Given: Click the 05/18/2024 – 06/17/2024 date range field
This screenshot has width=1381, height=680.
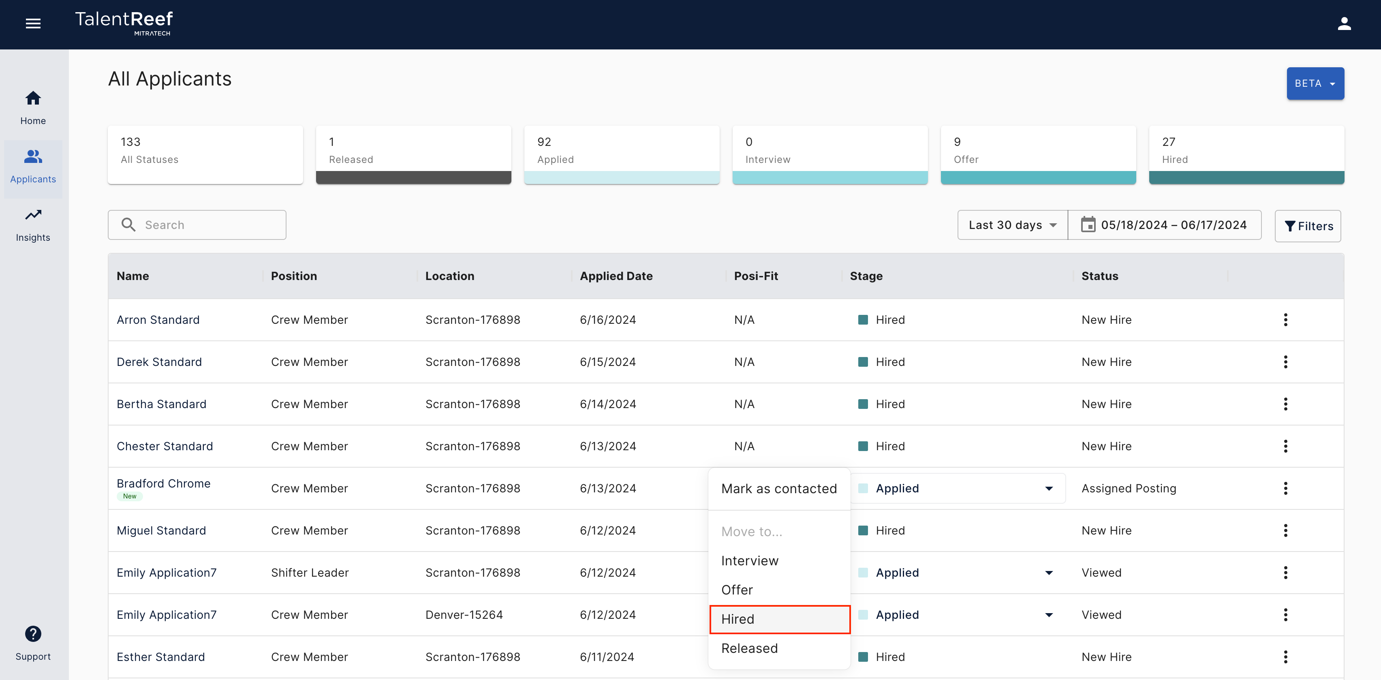Looking at the screenshot, I should (1165, 225).
